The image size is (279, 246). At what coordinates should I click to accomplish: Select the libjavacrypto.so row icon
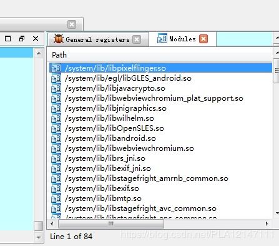[x=56, y=88]
